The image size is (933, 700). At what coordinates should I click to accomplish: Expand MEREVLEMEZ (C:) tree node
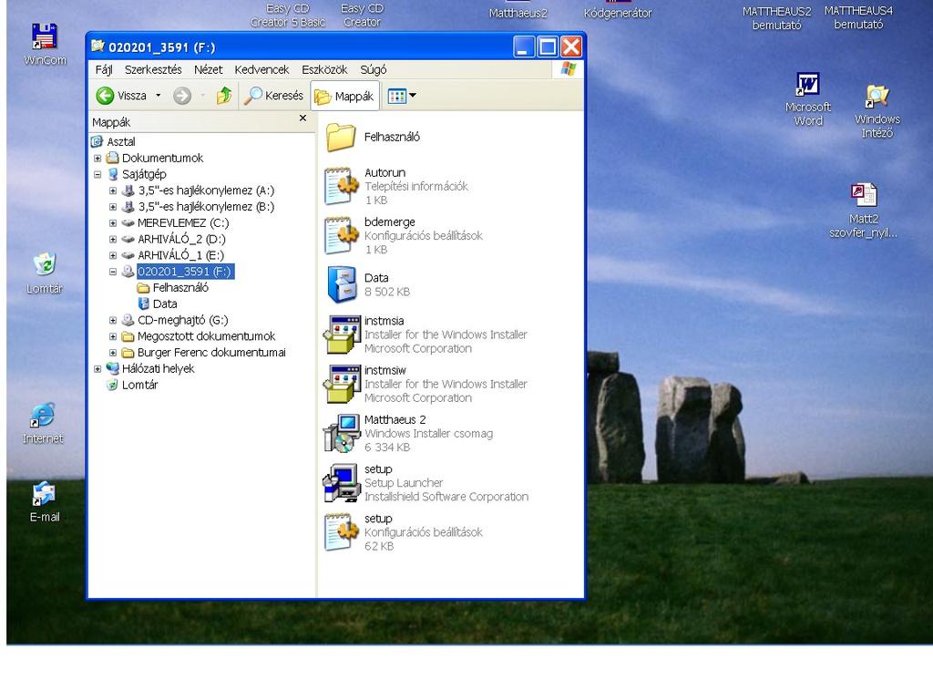(113, 223)
